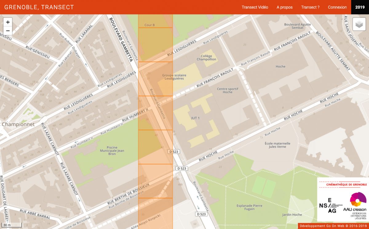Select the Cour B transect segment
This screenshot has height=229, width=369.
pos(150,25)
